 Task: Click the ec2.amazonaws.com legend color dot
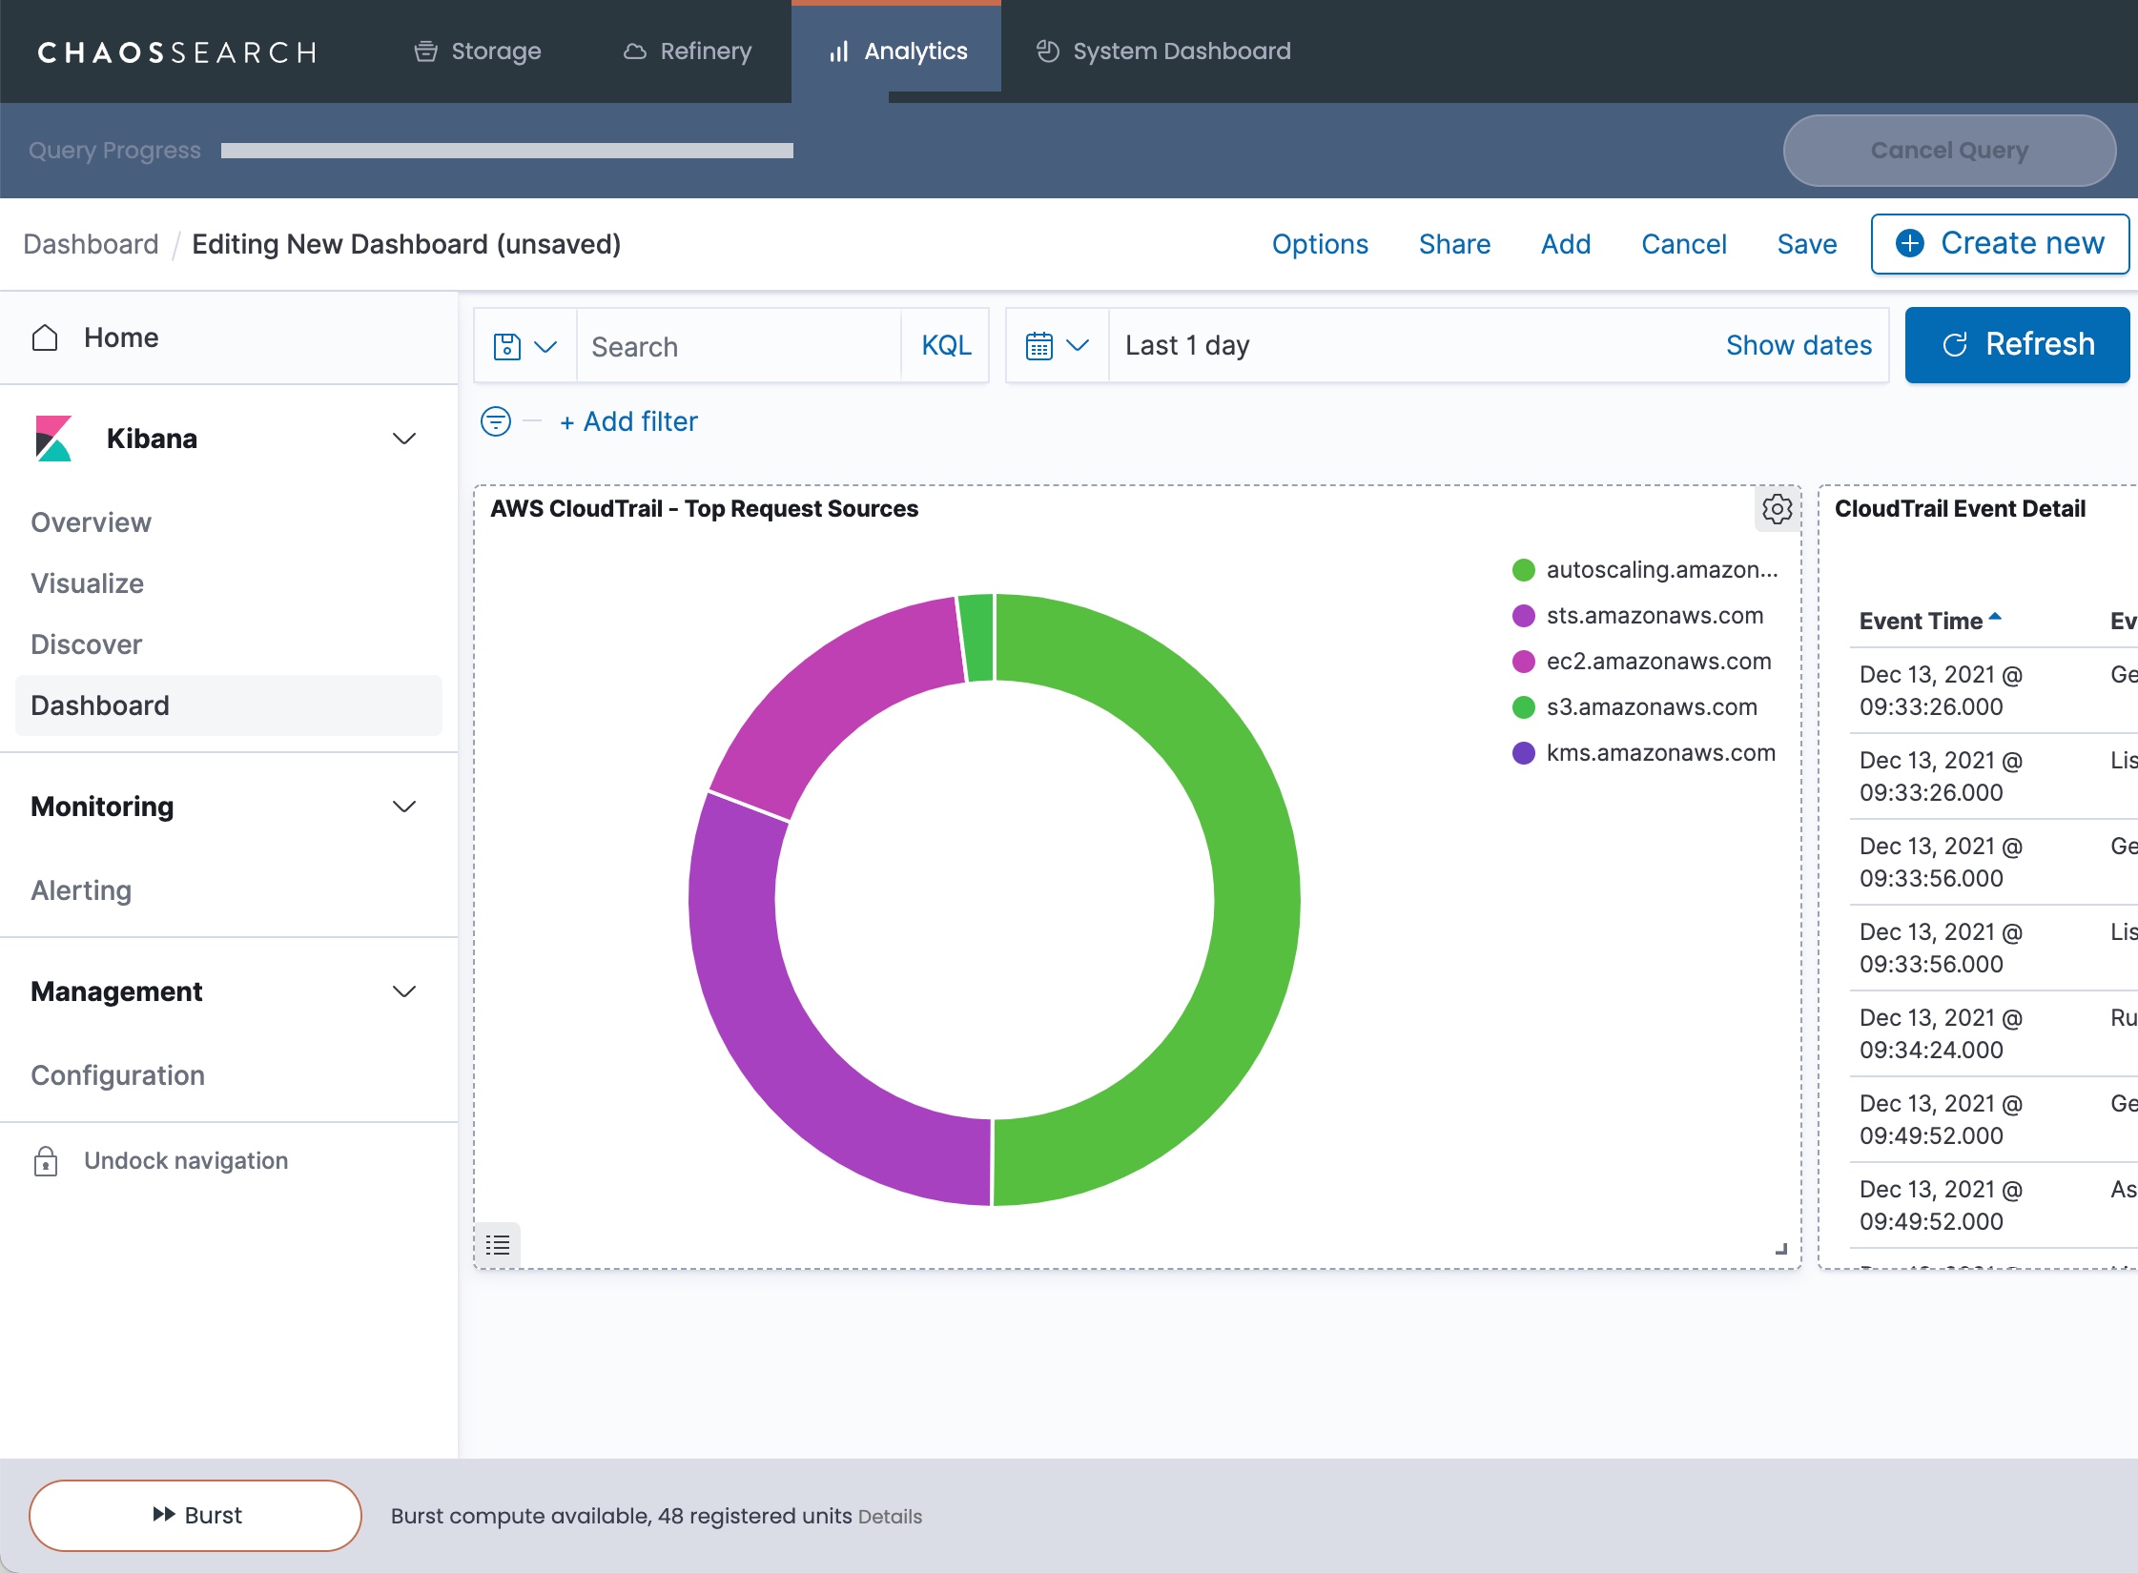click(x=1524, y=662)
